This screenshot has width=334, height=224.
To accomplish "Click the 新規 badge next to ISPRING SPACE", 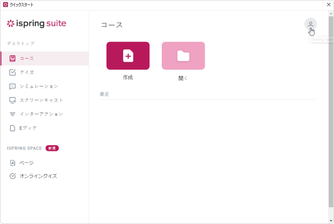I will pos(52,148).
